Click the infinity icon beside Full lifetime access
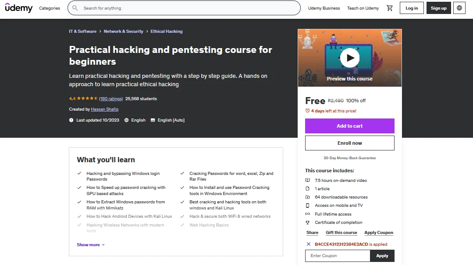 click(x=307, y=214)
